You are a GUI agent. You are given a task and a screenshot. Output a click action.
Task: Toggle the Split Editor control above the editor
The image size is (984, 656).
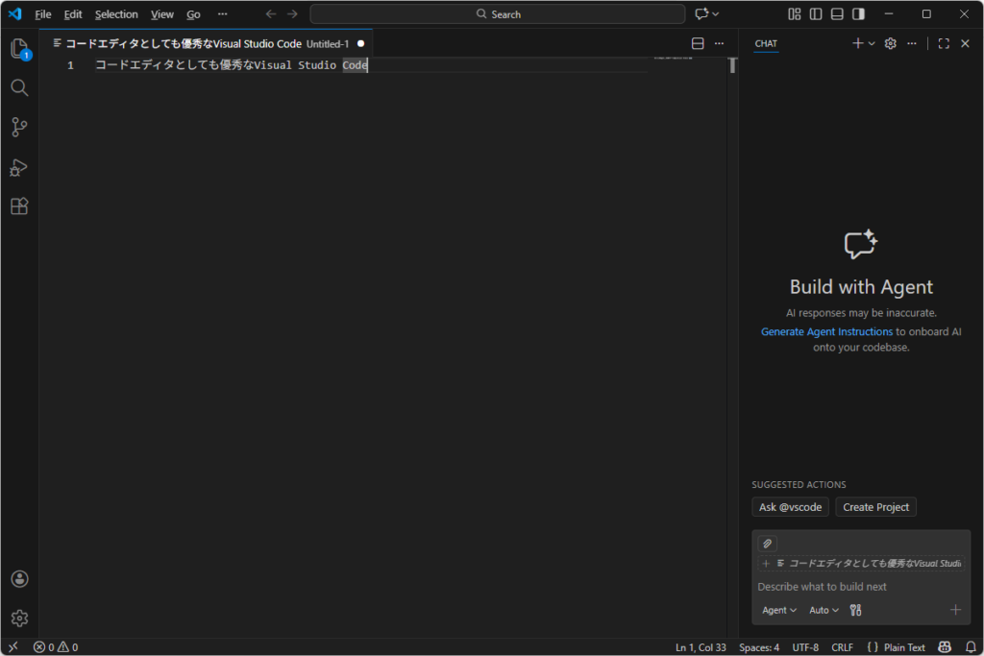tap(697, 43)
